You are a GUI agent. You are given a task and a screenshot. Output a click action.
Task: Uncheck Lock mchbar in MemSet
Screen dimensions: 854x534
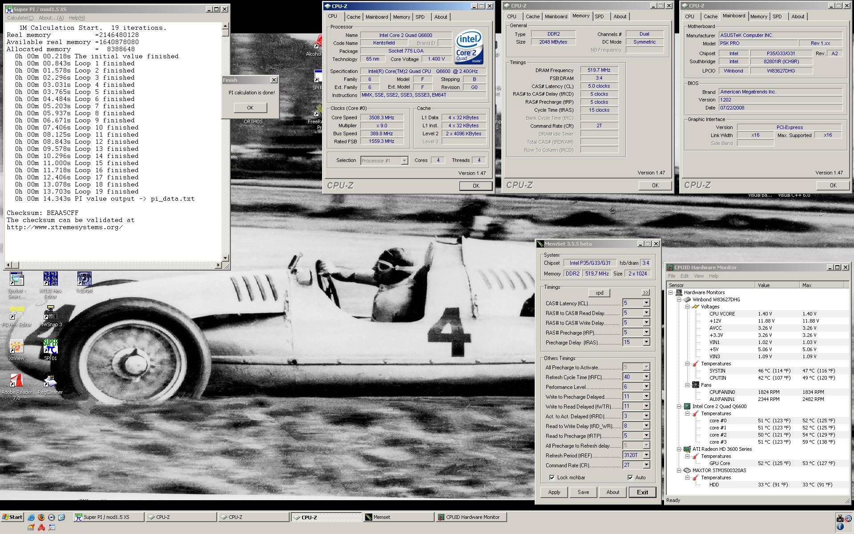553,477
